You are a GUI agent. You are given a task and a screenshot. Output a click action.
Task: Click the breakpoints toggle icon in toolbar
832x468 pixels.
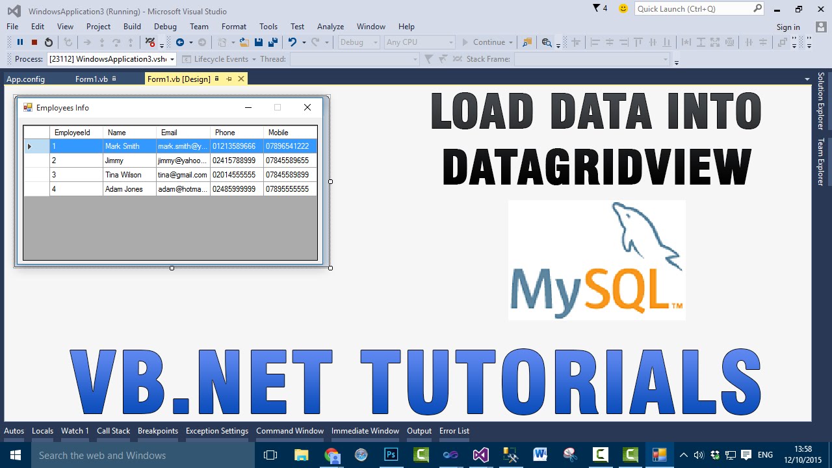151,42
